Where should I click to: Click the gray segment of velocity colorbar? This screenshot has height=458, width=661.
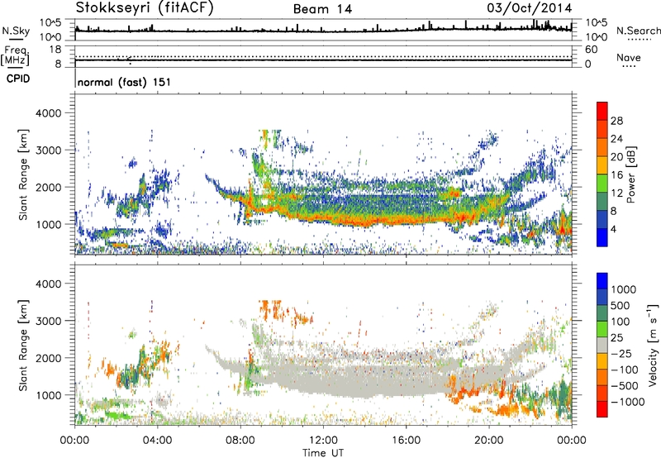click(x=602, y=345)
